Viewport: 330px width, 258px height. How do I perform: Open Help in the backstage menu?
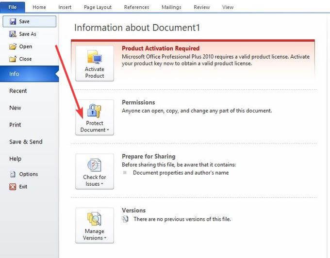pos(15,159)
